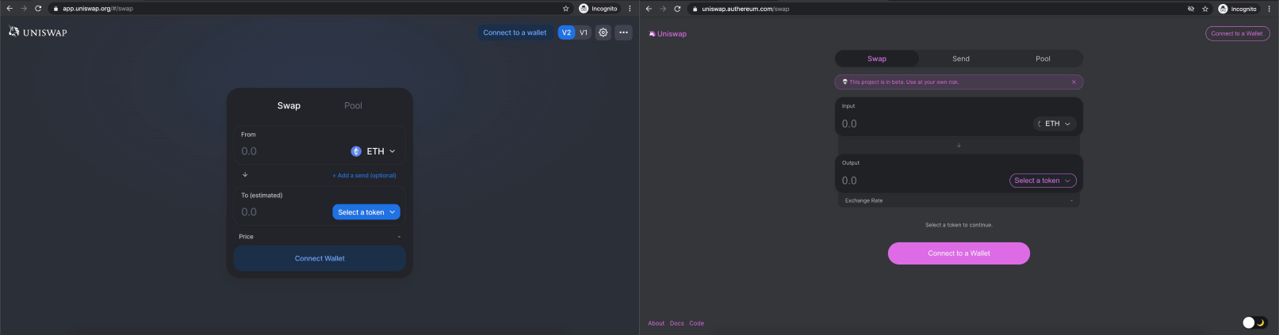Click crossed-eye tracking icon in right address bar
The width and height of the screenshot is (1279, 335).
(x=1191, y=9)
